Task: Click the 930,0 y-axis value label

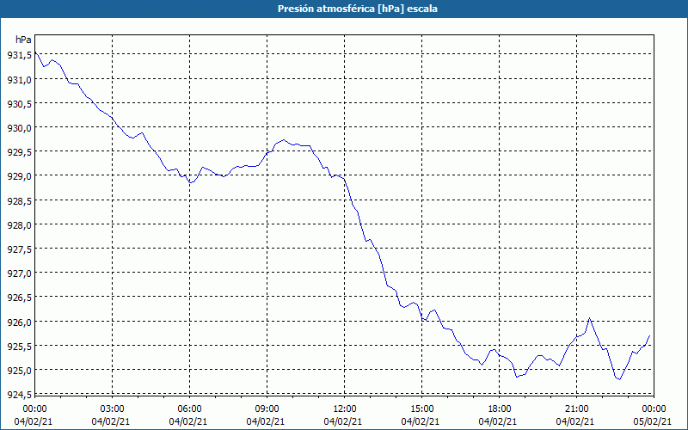Action: click(19, 127)
